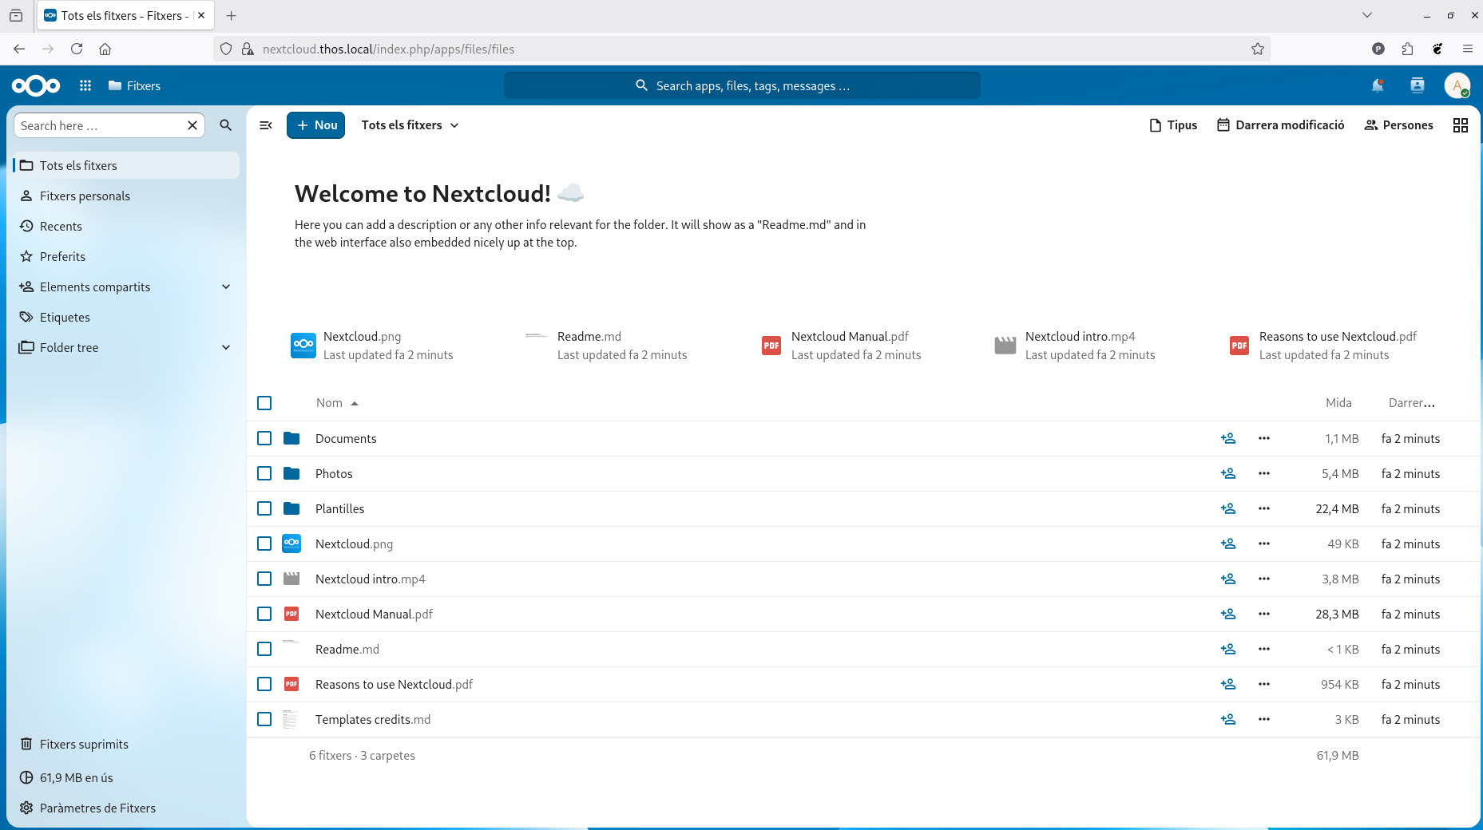Check the Plantilles folder checkbox
Image resolution: width=1483 pixels, height=830 pixels.
click(264, 508)
